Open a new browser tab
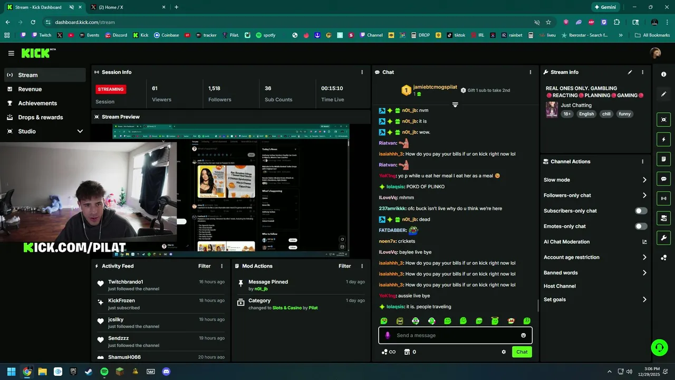 176,7
